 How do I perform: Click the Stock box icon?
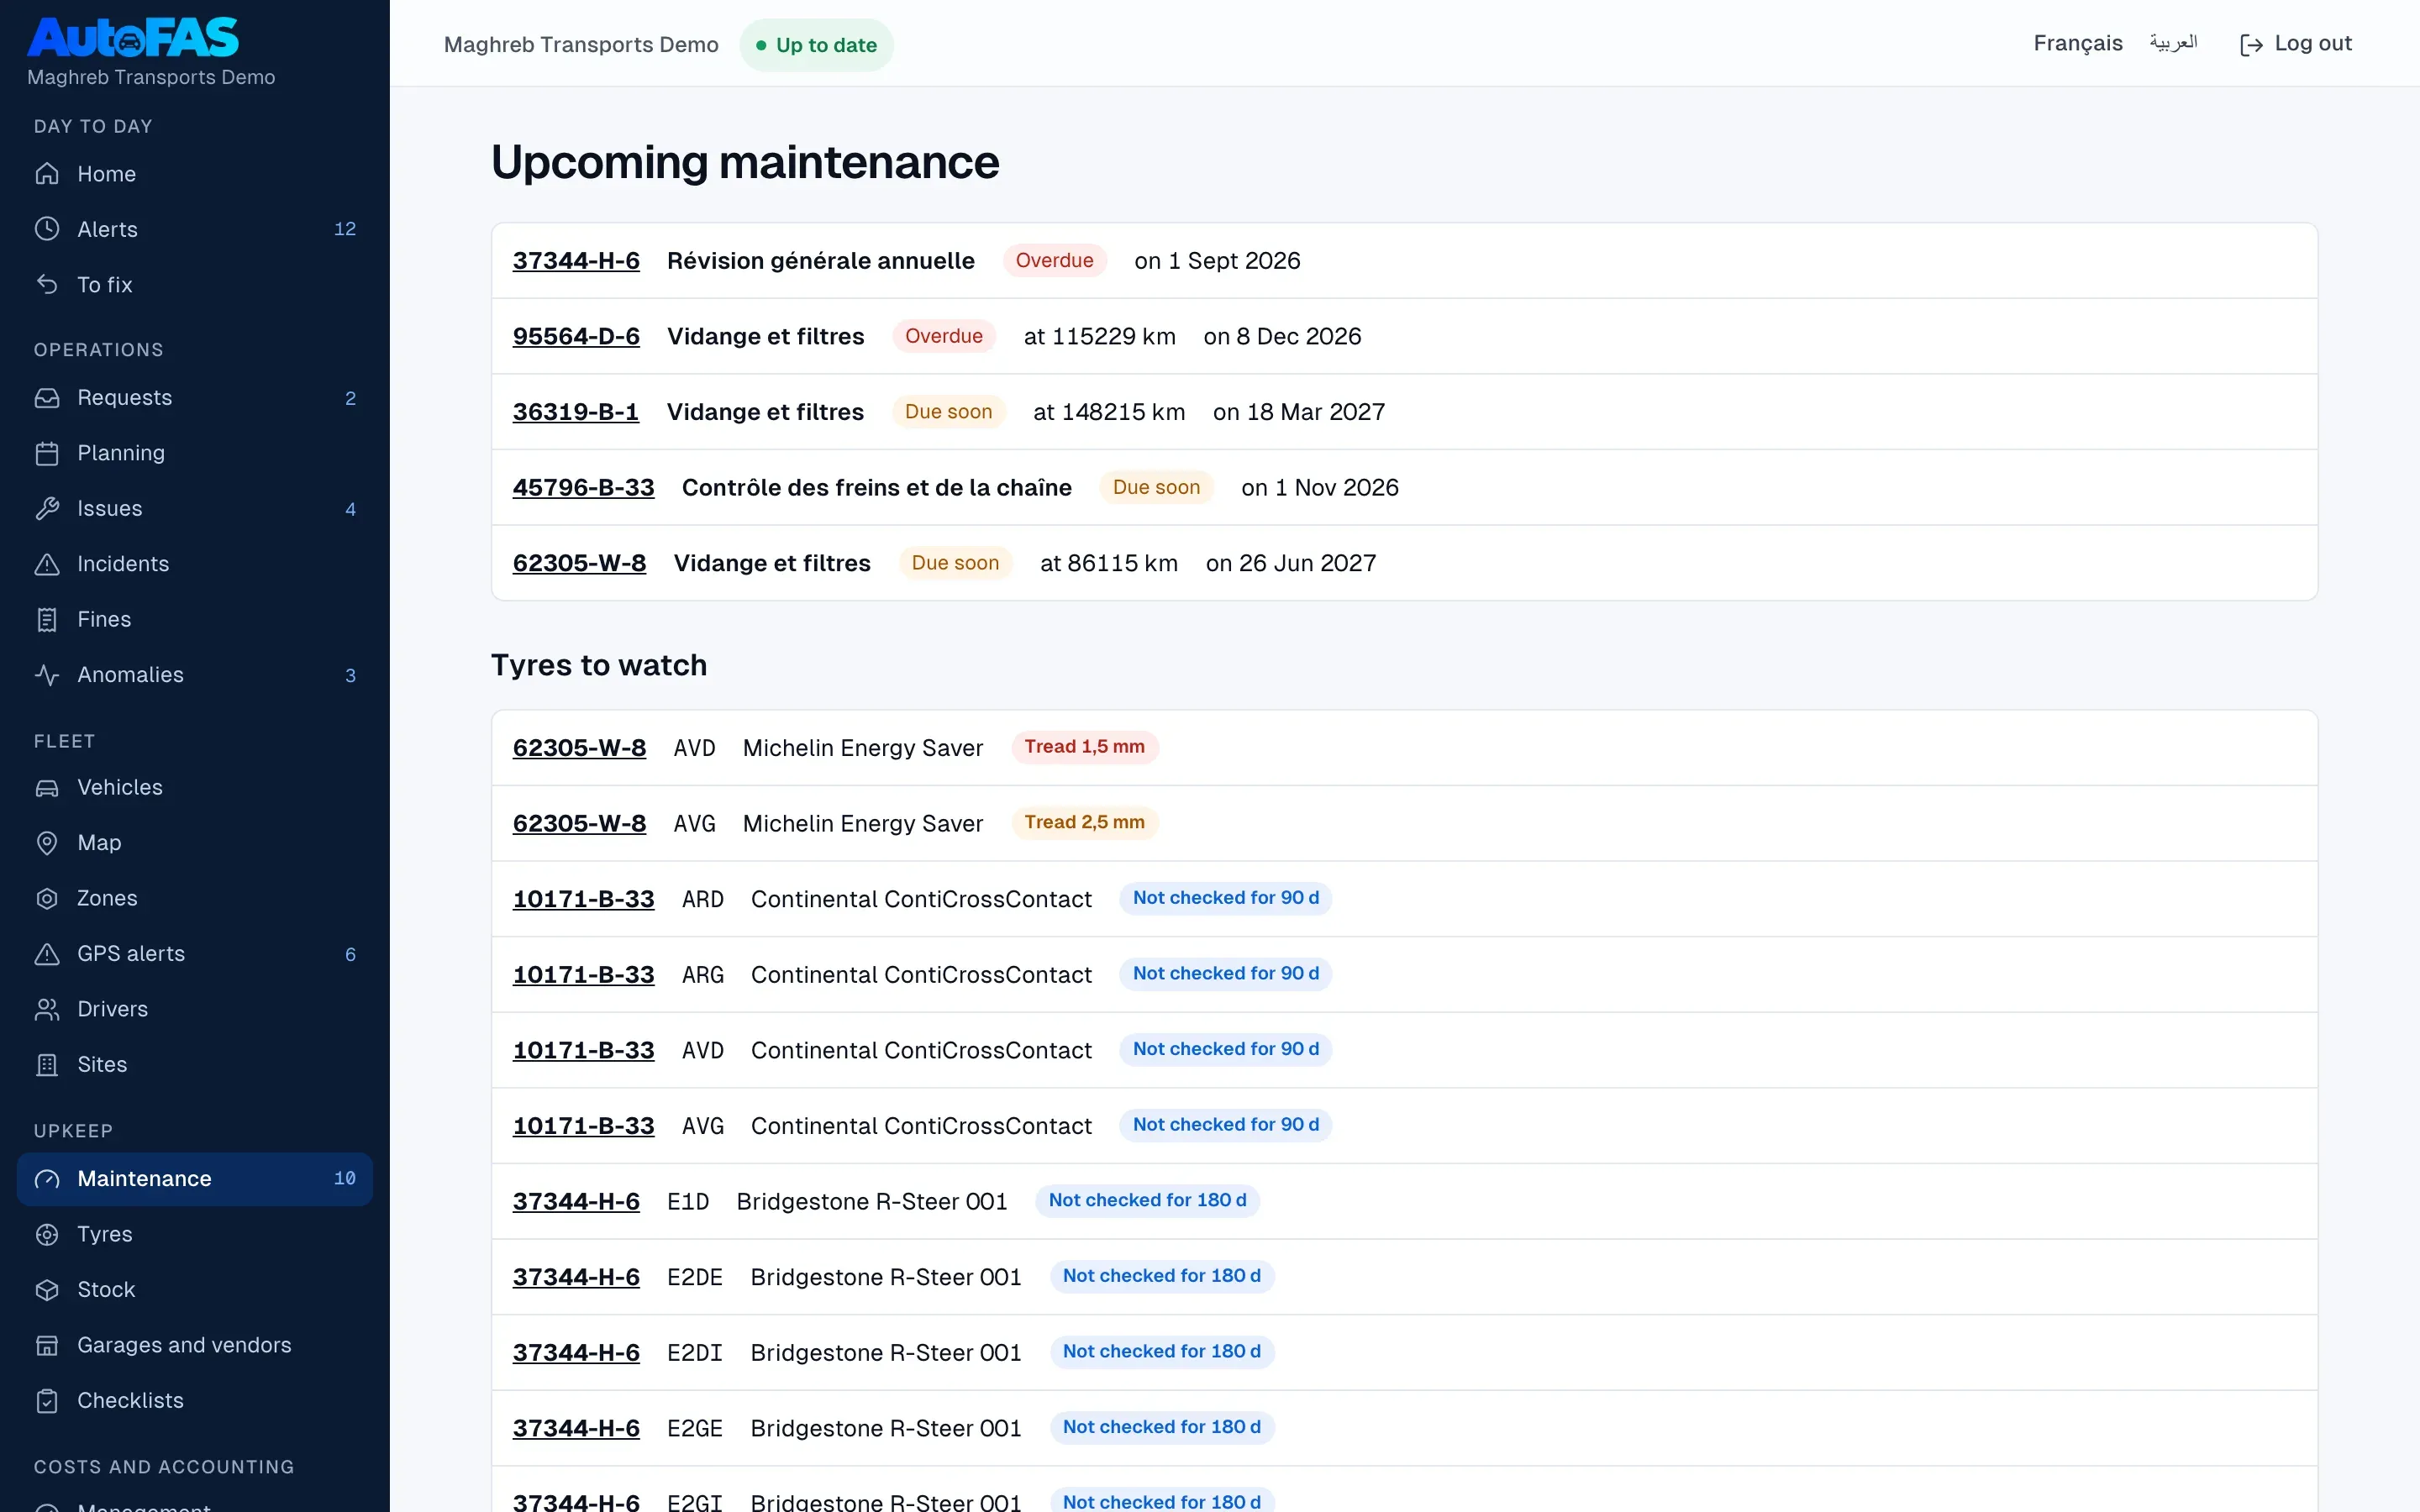tap(47, 1290)
